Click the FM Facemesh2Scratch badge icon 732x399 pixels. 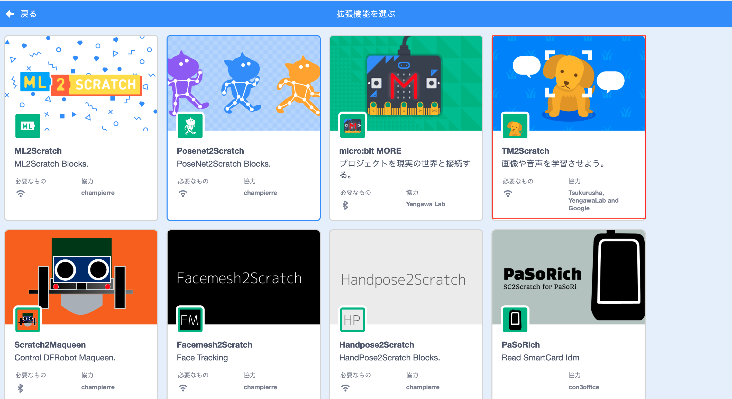[x=190, y=320]
